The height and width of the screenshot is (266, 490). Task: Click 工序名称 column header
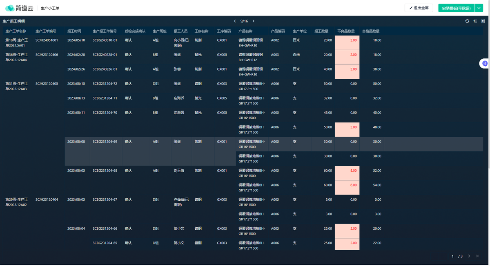[202, 31]
